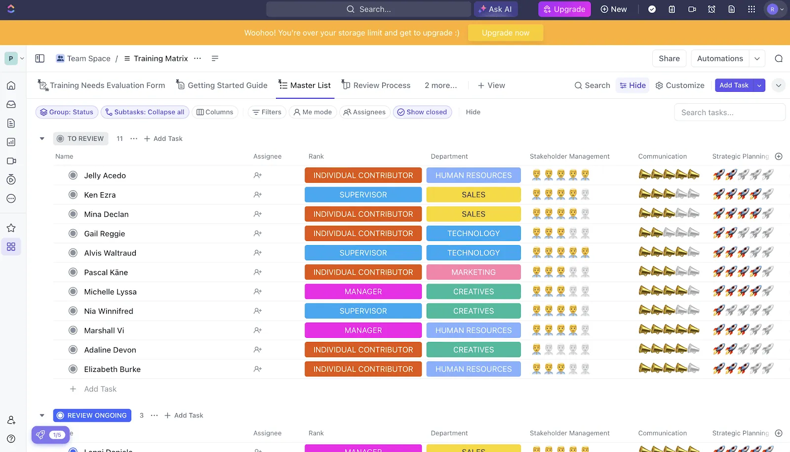Screen dimensions: 790x452
Task: Open the notepad icon in top bar
Action: (x=671, y=9)
